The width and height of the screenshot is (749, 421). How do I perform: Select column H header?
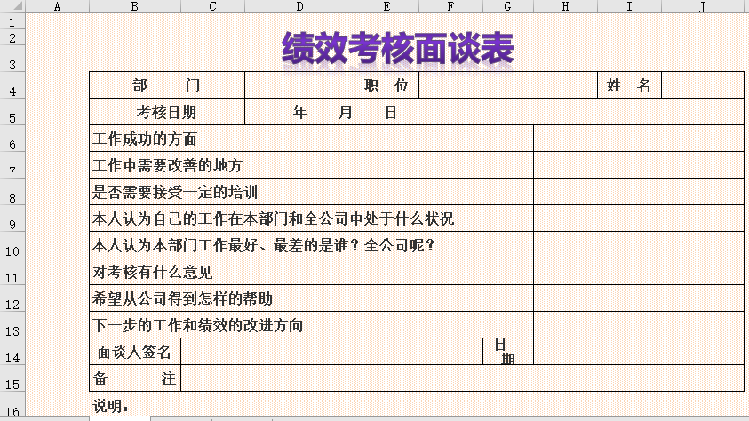pos(565,6)
